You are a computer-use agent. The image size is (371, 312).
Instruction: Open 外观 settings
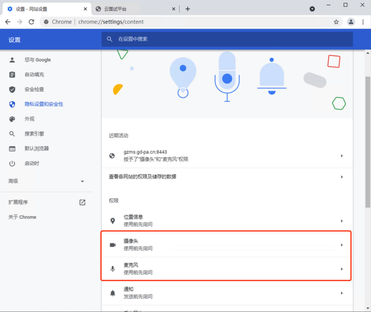[29, 119]
